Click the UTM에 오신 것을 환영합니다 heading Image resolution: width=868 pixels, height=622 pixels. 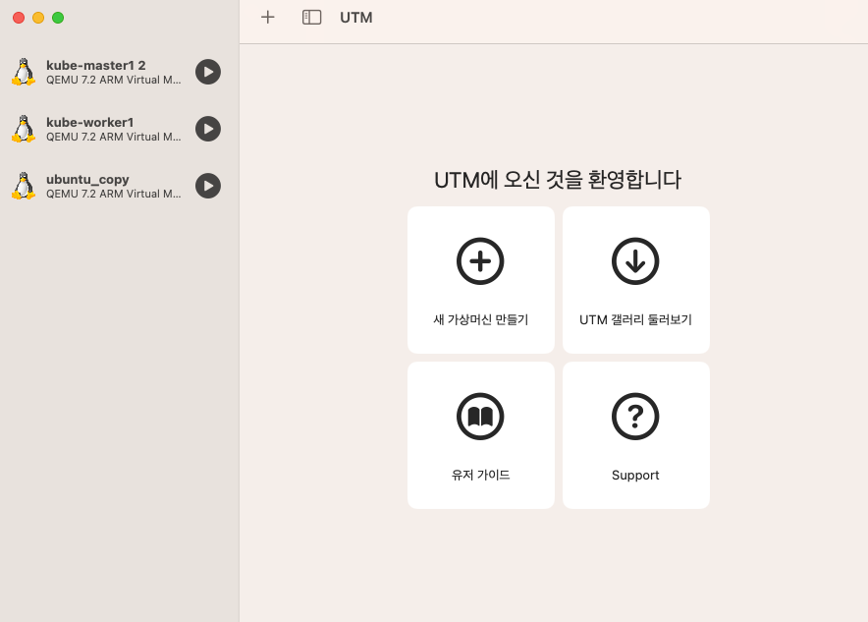click(558, 180)
